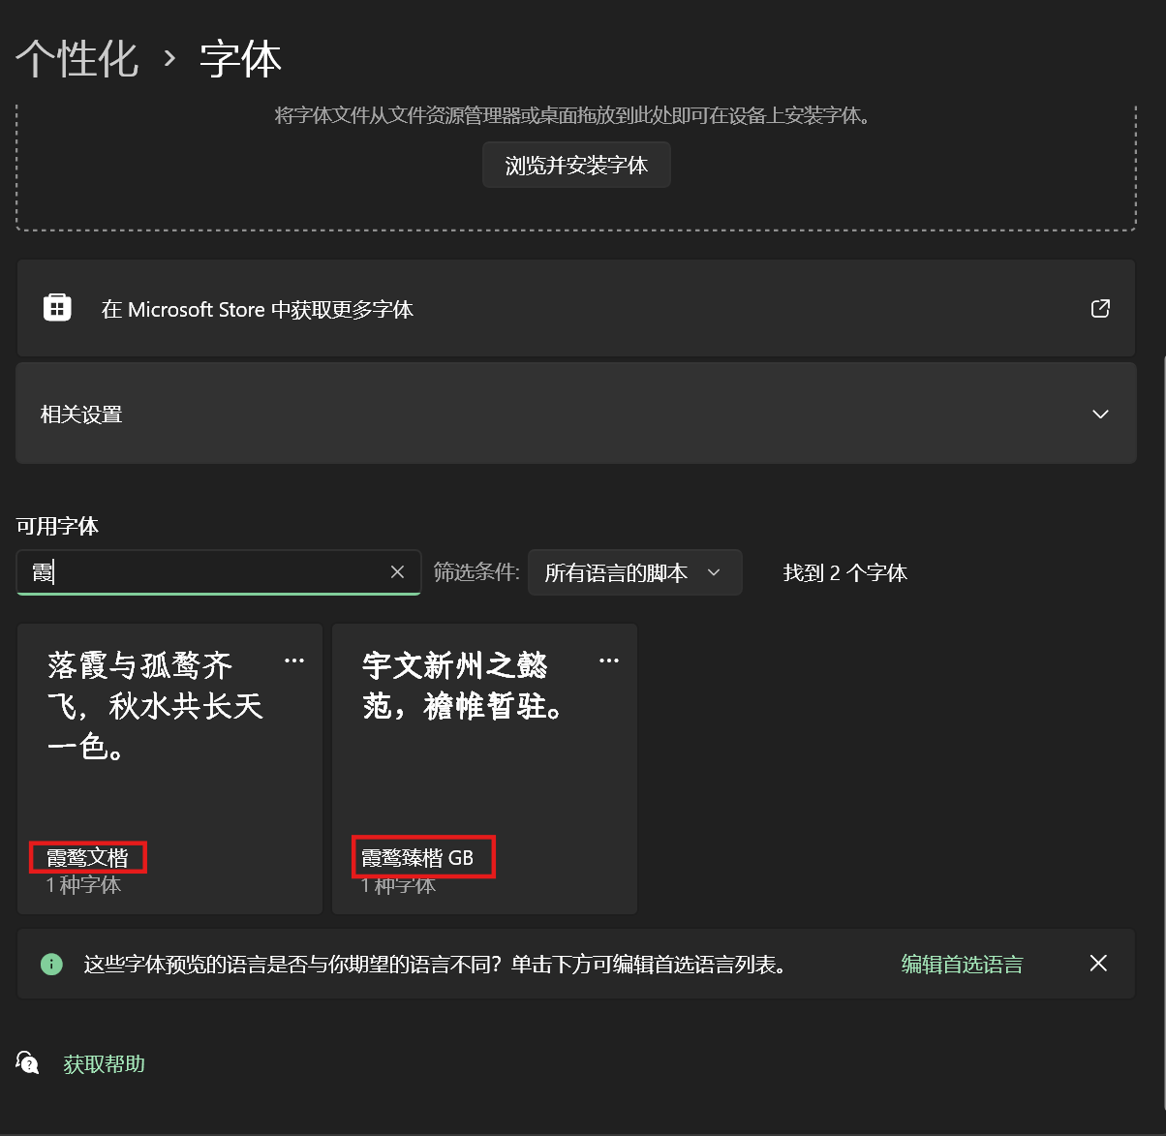The image size is (1166, 1136).
Task: Click the chevron arrow on 相关设置 row
Action: [x=1100, y=414]
